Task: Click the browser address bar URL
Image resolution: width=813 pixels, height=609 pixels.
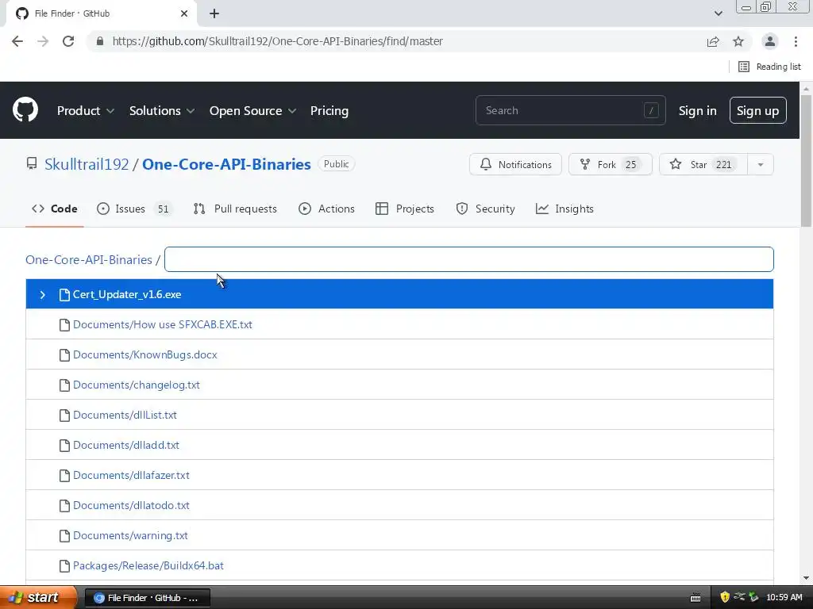Action: [x=277, y=41]
